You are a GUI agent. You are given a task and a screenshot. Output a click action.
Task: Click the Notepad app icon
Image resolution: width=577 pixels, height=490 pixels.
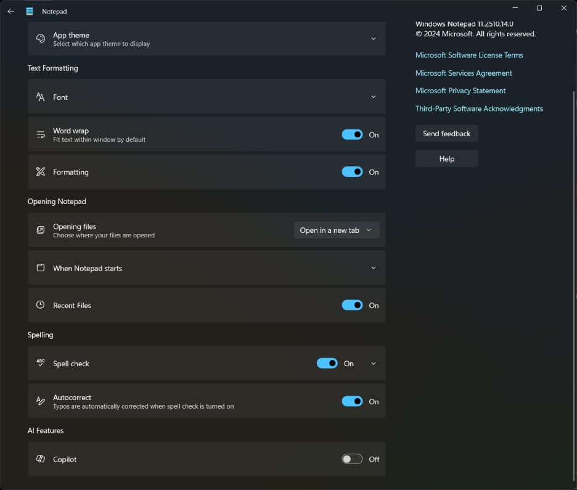coord(30,12)
